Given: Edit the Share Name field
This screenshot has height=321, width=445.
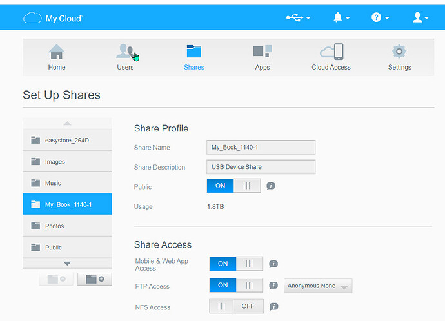Looking at the screenshot, I should point(261,147).
